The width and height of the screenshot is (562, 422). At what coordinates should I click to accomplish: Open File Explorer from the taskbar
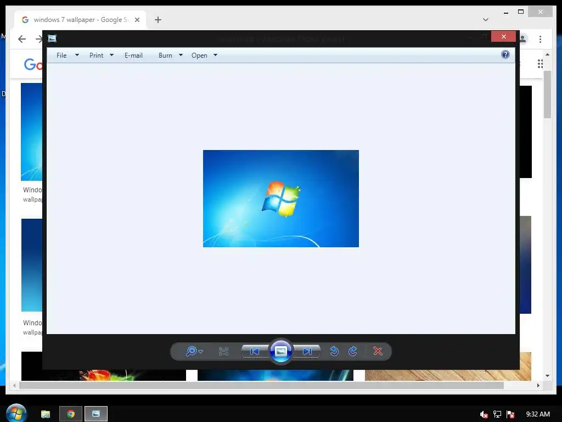click(x=46, y=414)
